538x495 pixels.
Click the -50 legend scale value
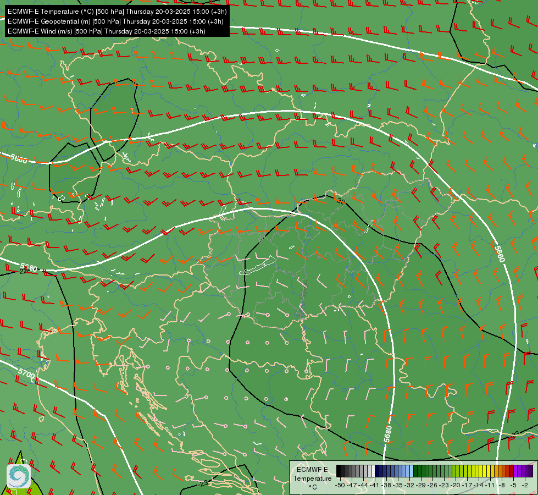coord(340,485)
